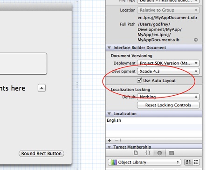
Task: Add a localization with plus button
Action: point(110,140)
